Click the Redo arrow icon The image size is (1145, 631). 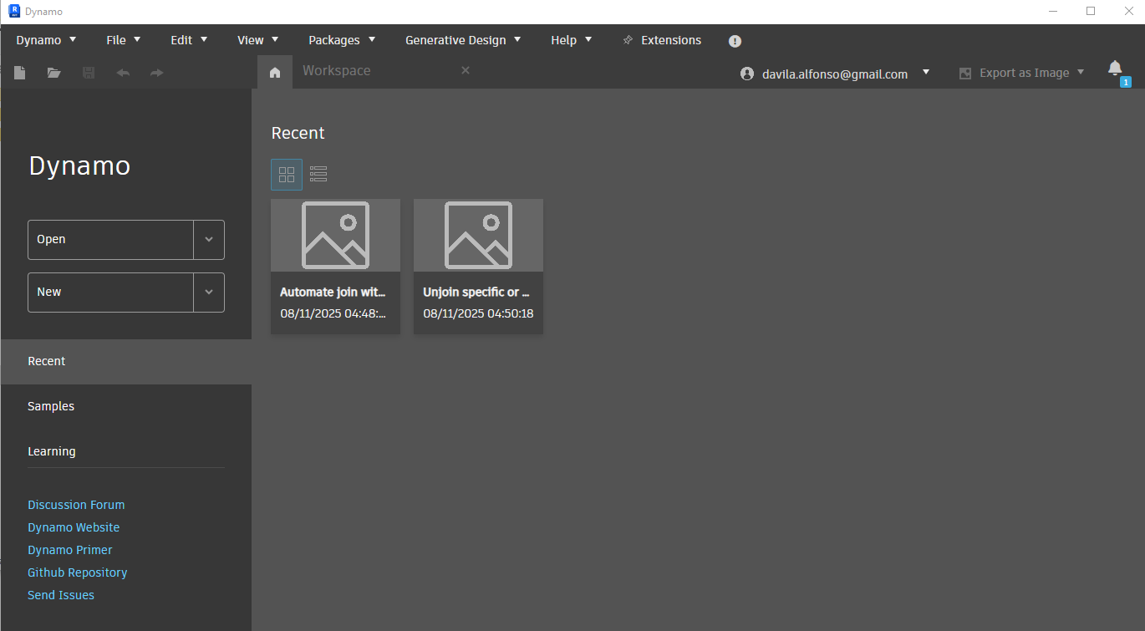(156, 73)
